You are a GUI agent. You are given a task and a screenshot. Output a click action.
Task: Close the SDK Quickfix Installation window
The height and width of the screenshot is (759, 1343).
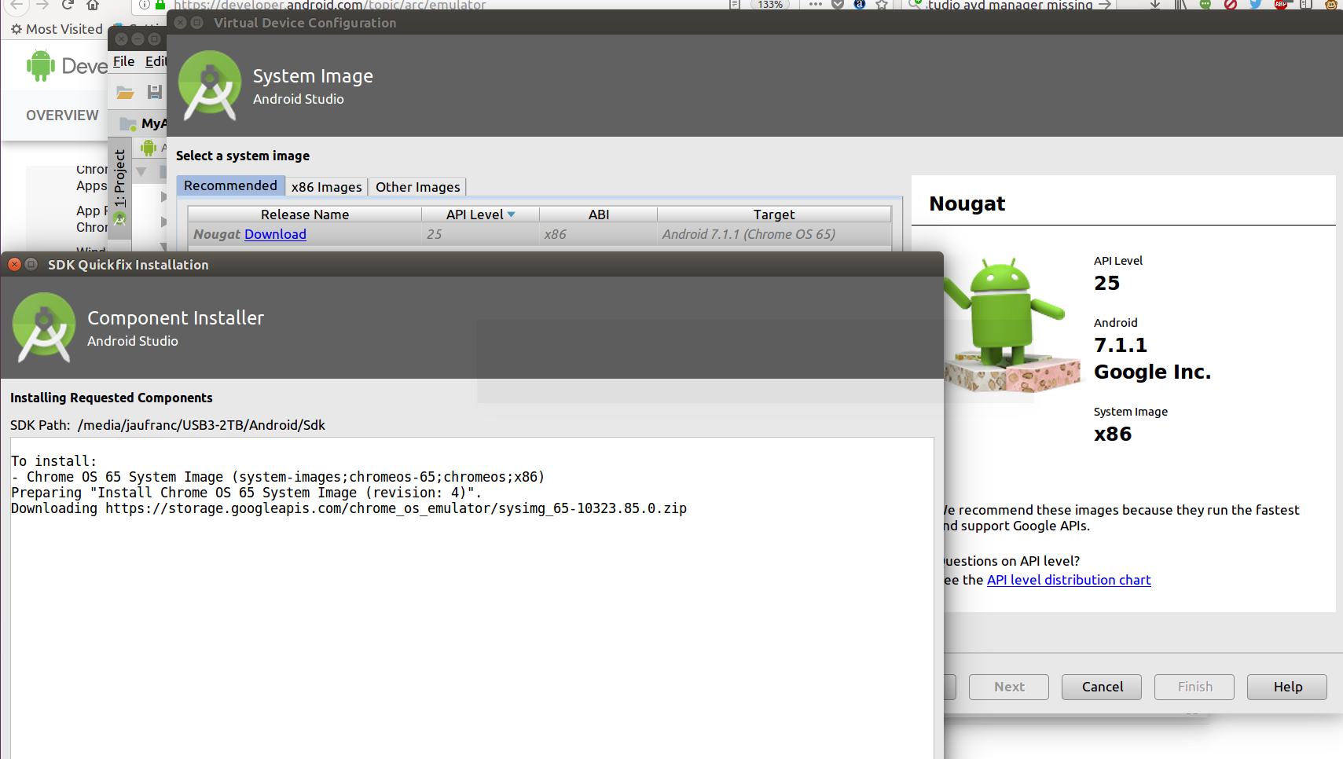pos(14,265)
